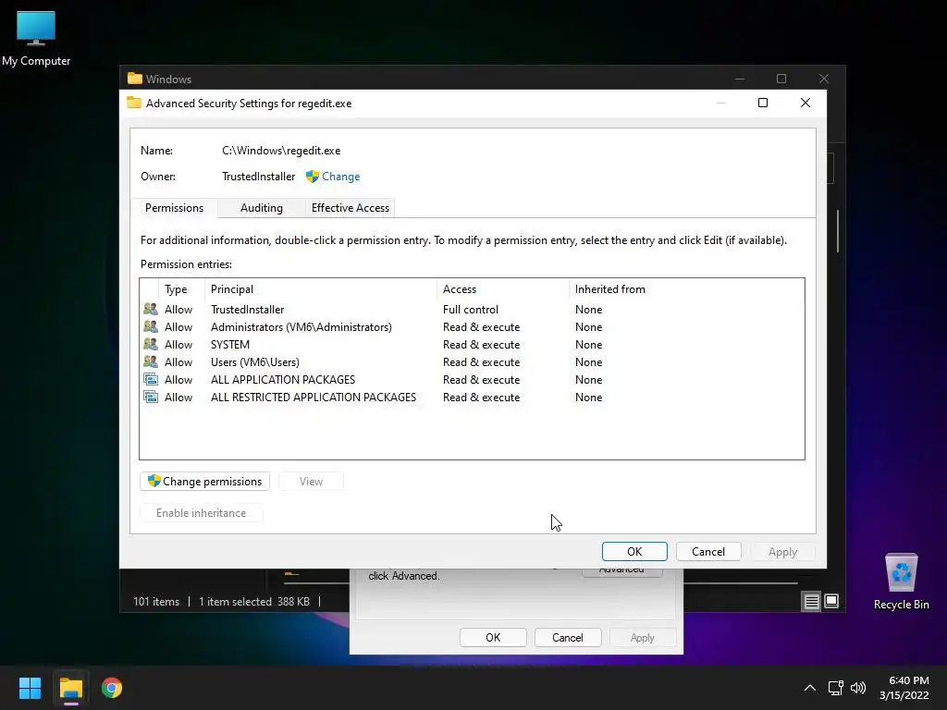Click the icon beside Users (VM6\Users) entry
The height and width of the screenshot is (710, 947).
(x=151, y=361)
